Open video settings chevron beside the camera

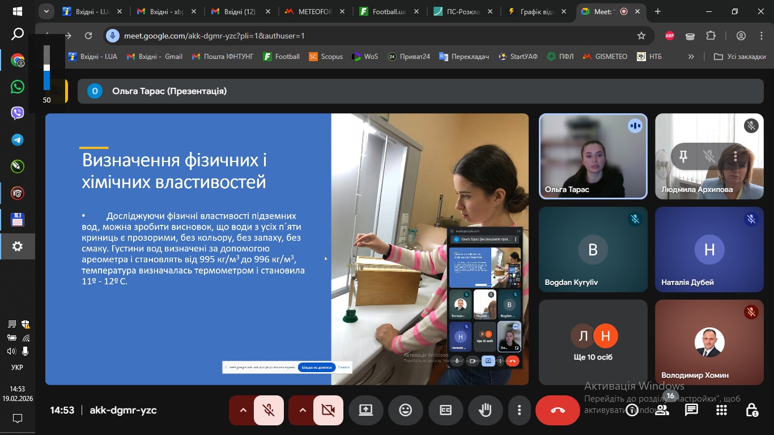(302, 410)
